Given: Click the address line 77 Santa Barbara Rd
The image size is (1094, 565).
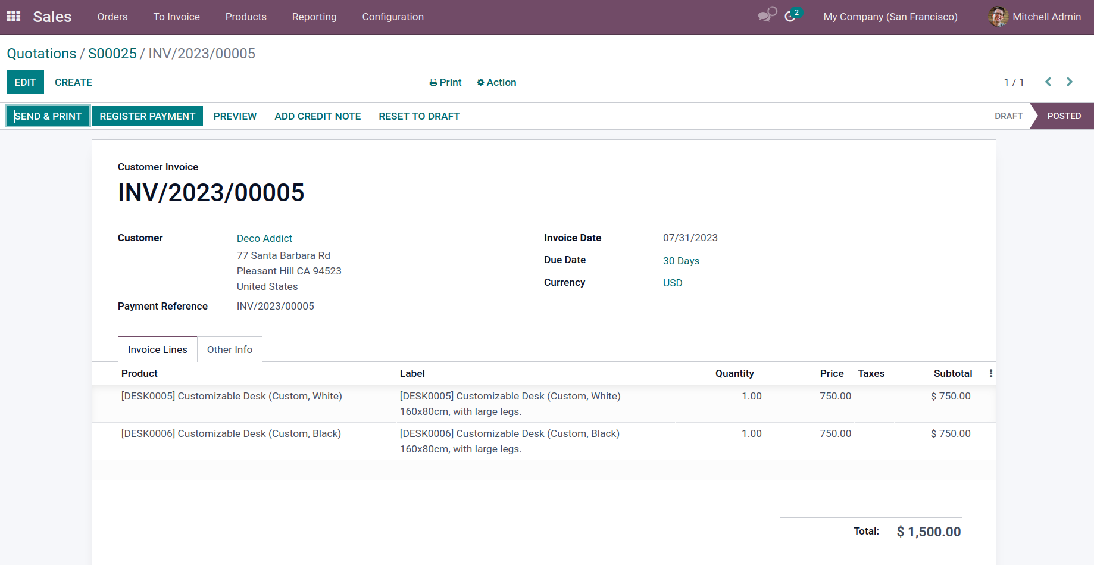Looking at the screenshot, I should pyautogui.click(x=283, y=255).
